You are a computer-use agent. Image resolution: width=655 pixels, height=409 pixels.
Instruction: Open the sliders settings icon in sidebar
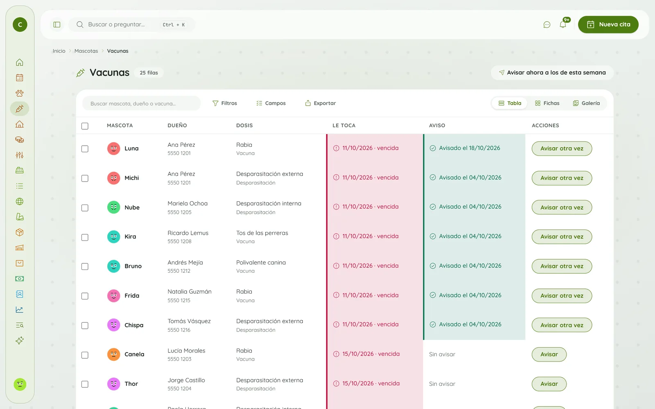(20, 155)
